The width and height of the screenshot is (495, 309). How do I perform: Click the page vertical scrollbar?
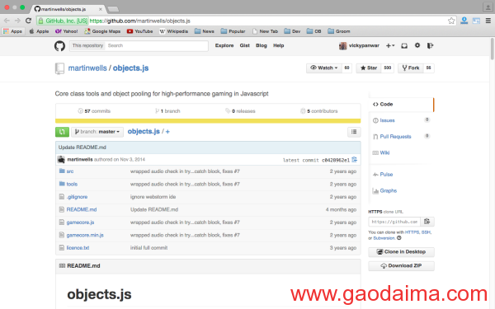[492, 49]
